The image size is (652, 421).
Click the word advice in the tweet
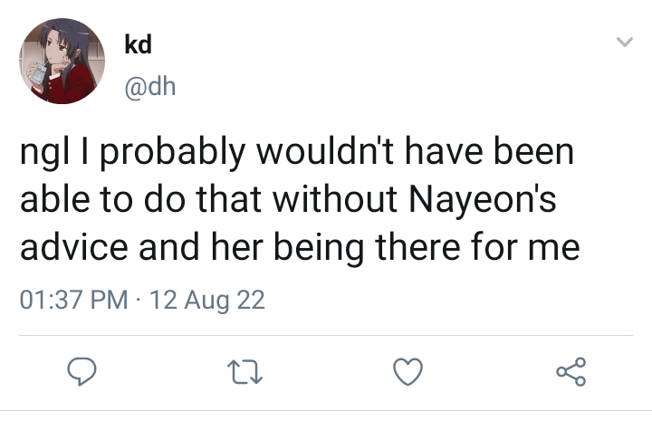coord(74,247)
